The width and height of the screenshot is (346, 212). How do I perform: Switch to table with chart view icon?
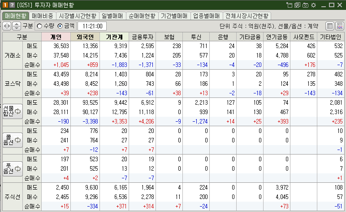[340, 26]
